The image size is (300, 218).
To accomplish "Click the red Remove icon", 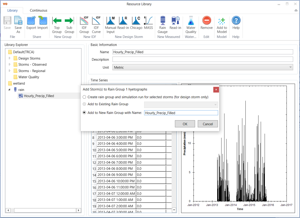I will tap(206, 23).
